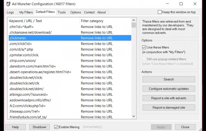
Task: Toggle the Enable filtering checkbox
Action: (56, 127)
